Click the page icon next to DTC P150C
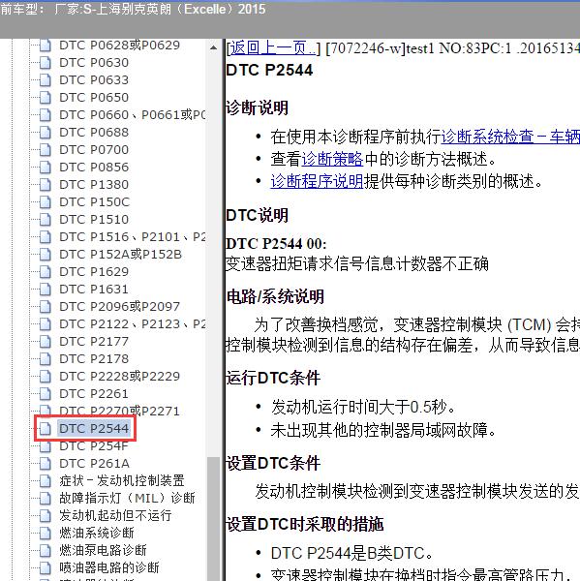 (45, 202)
